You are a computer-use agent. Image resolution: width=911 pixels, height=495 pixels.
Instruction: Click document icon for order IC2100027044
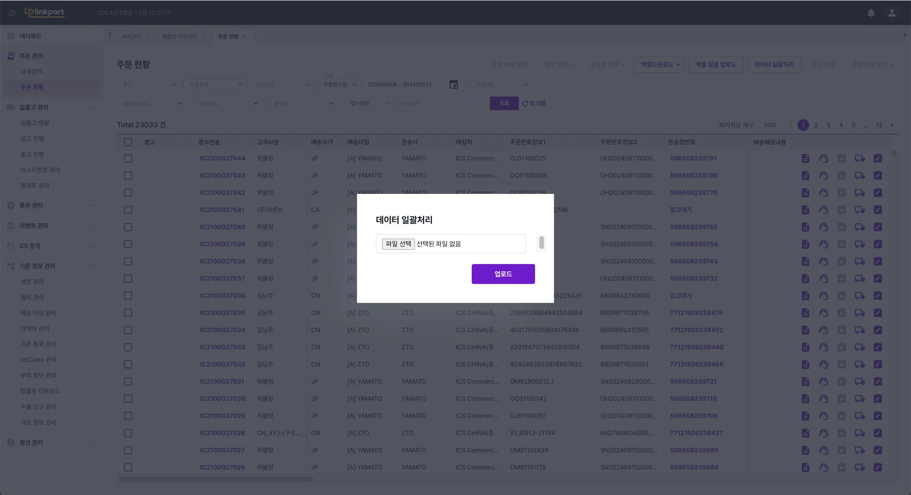(x=805, y=158)
